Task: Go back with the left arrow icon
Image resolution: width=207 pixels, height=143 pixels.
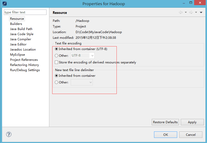Action: pos(181,12)
